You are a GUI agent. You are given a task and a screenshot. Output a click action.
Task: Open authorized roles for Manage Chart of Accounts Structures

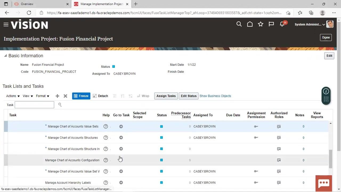click(x=279, y=138)
